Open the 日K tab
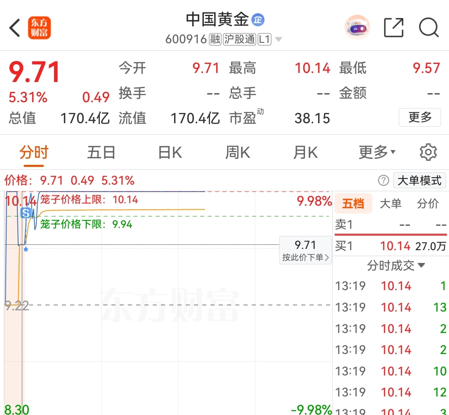The height and width of the screenshot is (415, 449). 170,152
